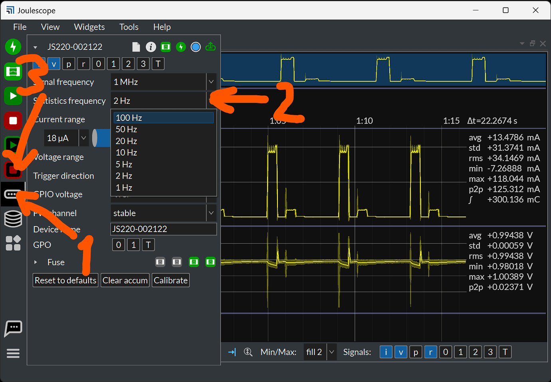Image resolution: width=551 pixels, height=382 pixels.
Task: Open the View menu
Action: (50, 27)
